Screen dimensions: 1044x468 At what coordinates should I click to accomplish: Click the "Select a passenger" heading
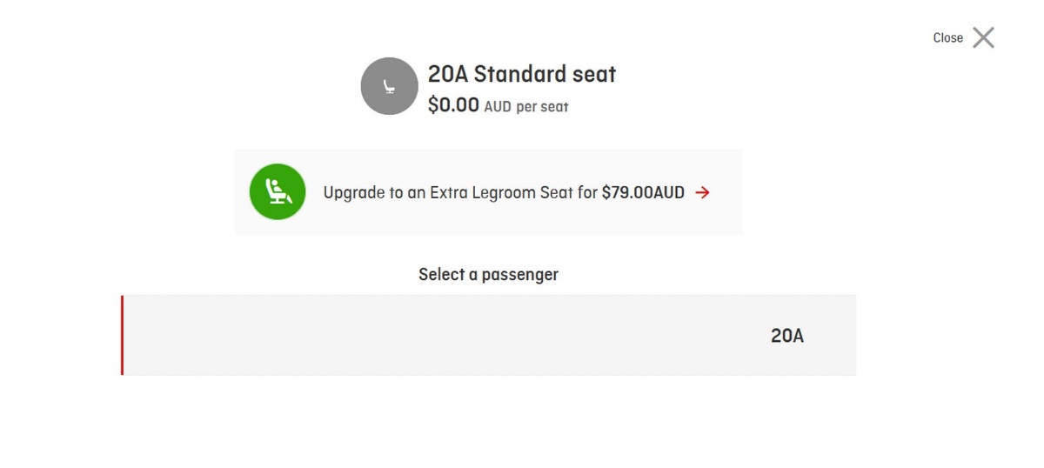click(x=488, y=275)
